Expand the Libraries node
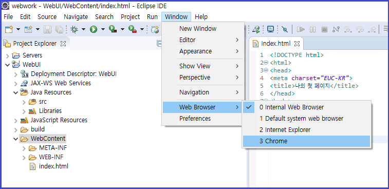Viewport: 389px width, 189px height. coord(24,111)
